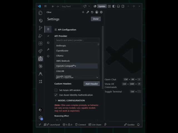Click the hamburger menu icon
The width and height of the screenshot is (178, 133).
(45, 6)
